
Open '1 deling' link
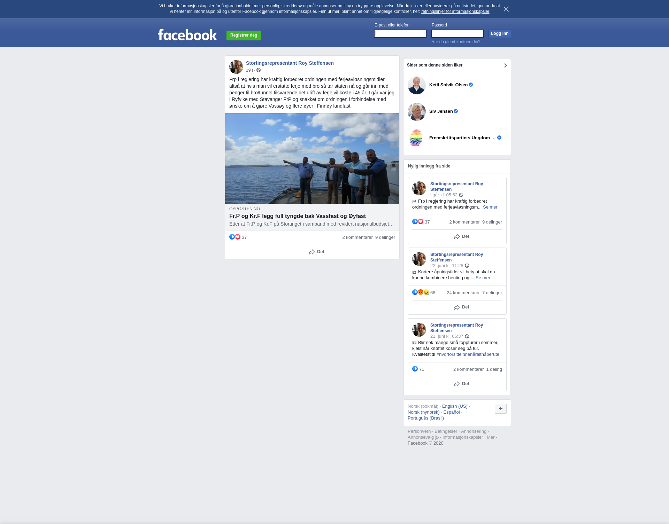(494, 369)
